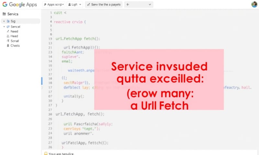This screenshot has width=259, height=155.
Task: Click the Sig file icon
Action: click(x=8, y=21)
